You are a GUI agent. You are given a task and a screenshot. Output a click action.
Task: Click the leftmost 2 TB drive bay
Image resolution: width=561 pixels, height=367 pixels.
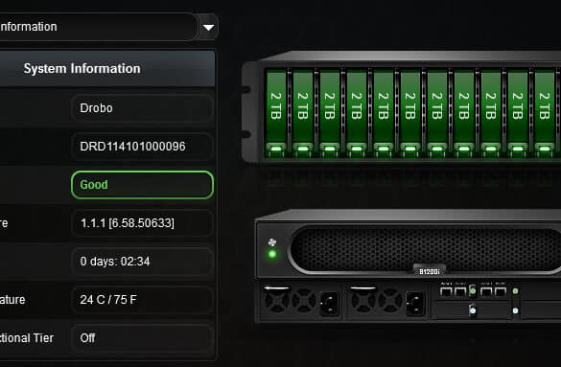pyautogui.click(x=275, y=114)
